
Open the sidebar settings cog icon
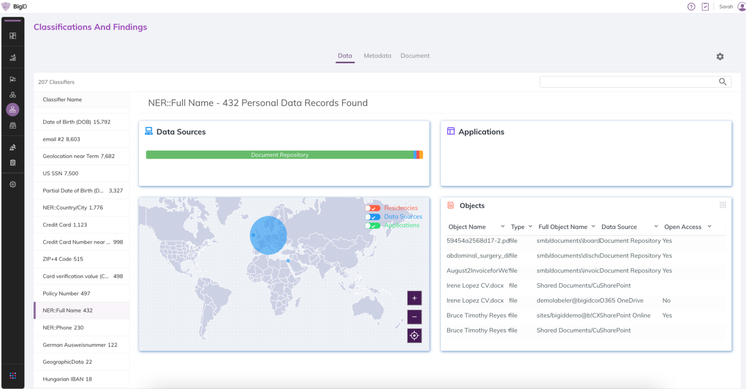(x=13, y=184)
